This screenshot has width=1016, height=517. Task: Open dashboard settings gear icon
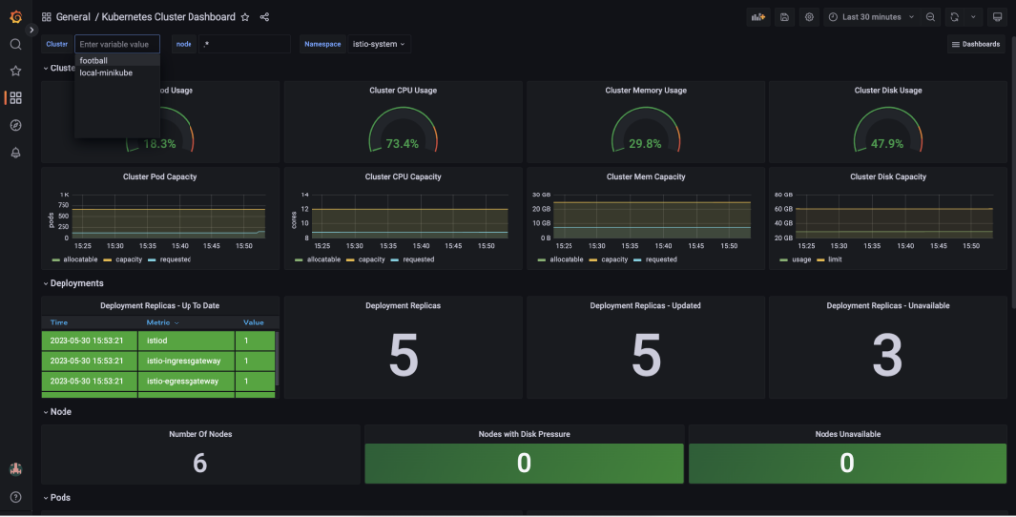coord(809,17)
